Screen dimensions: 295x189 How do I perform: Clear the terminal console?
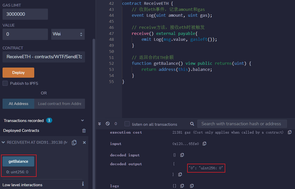tap(108, 124)
